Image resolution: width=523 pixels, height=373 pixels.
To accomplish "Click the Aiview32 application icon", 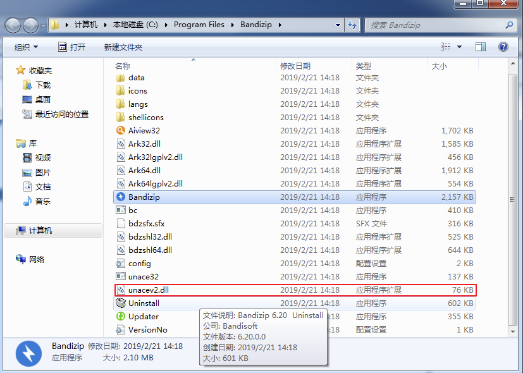I will 120,130.
